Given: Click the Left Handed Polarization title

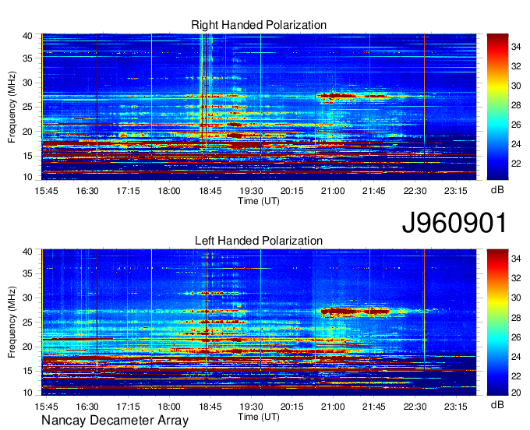Looking at the screenshot, I should tap(259, 241).
